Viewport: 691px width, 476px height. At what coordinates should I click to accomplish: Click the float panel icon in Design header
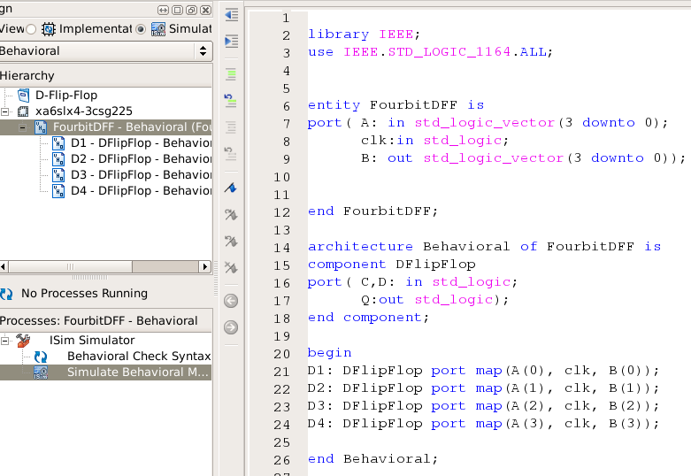pyautogui.click(x=191, y=10)
